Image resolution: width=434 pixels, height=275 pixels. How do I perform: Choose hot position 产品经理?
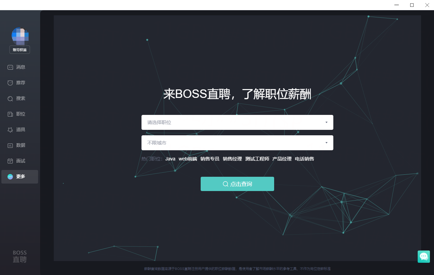coord(282,159)
